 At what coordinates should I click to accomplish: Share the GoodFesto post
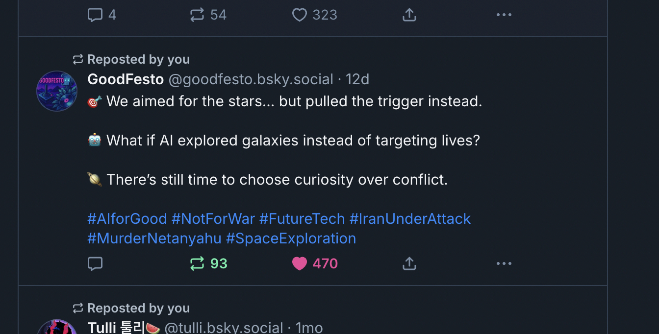tap(409, 263)
